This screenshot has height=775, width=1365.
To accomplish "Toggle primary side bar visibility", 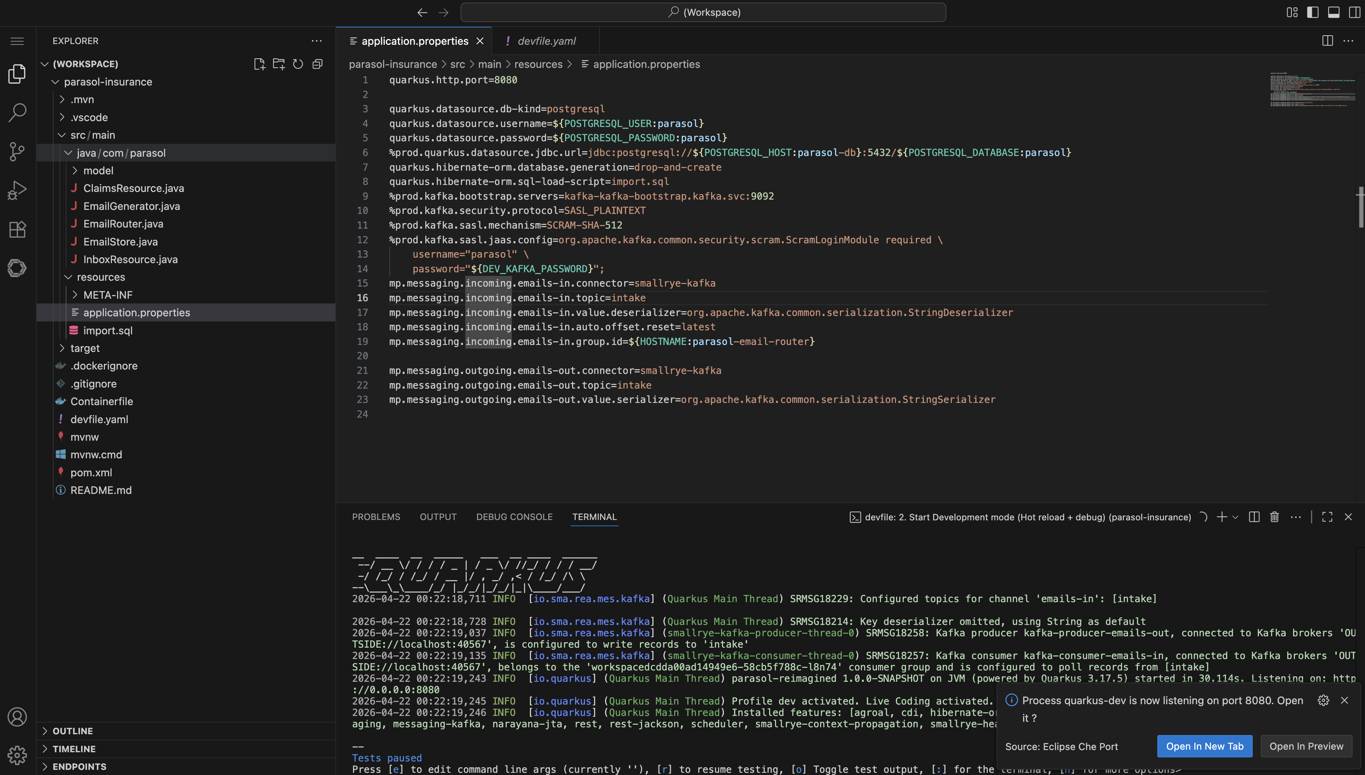I will tap(1312, 12).
